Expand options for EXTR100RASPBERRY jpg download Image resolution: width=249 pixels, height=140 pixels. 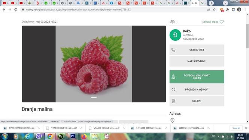(39, 128)
